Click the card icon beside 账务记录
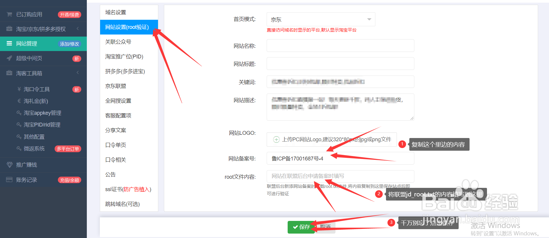 9,180
